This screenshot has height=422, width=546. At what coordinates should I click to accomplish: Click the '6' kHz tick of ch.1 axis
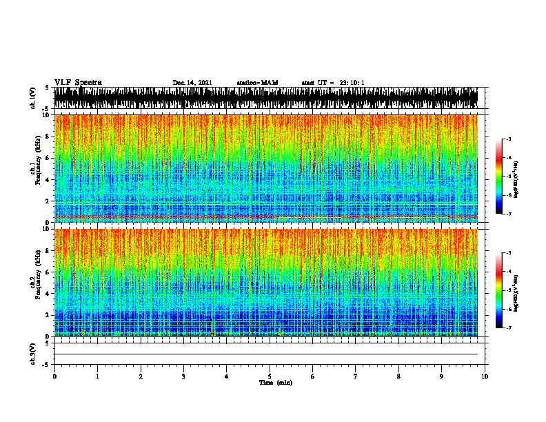click(x=48, y=158)
